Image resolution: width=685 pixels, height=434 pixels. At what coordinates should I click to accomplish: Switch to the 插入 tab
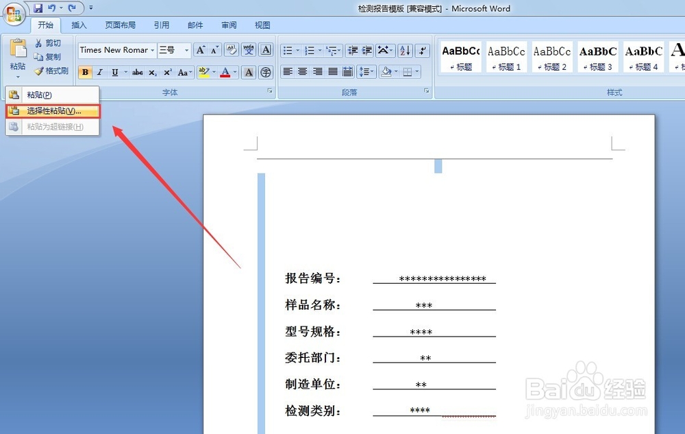(79, 25)
